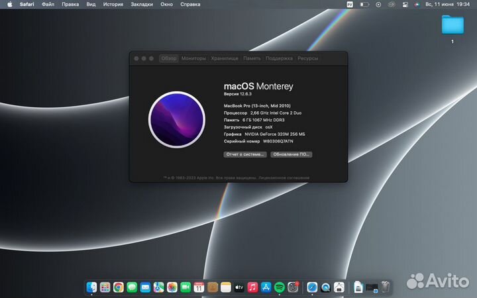Switch to the Память tab
The width and height of the screenshot is (477, 298).
click(x=252, y=58)
